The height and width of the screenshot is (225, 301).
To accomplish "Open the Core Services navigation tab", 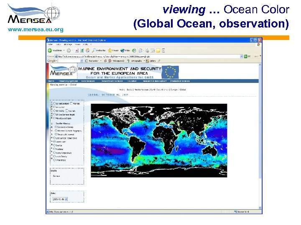I will 88,81.
